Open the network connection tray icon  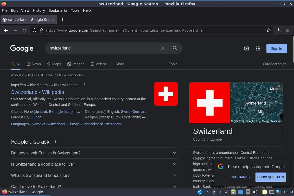click(272, 192)
